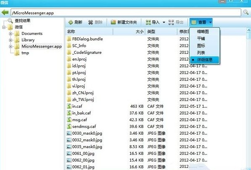Select the 微信 root folder in the tree
The width and height of the screenshot is (251, 170).
pos(18,27)
